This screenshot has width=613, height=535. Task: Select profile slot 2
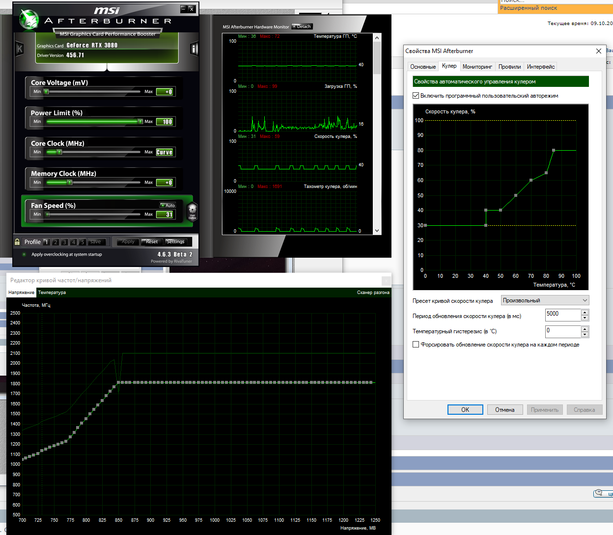pyautogui.click(x=56, y=241)
